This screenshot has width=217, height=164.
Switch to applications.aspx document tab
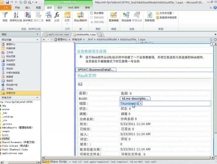tap(57, 34)
